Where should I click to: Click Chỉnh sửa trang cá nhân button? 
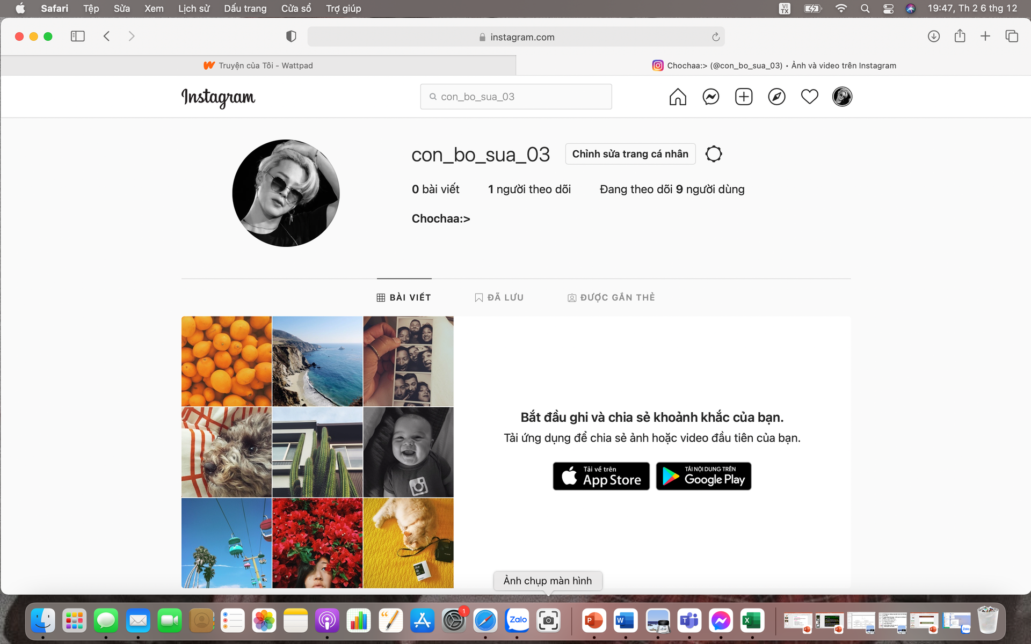(630, 154)
